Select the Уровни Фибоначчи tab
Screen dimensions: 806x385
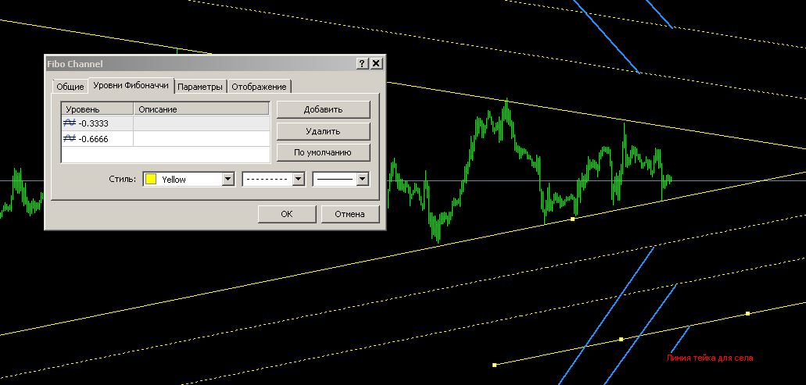point(130,86)
